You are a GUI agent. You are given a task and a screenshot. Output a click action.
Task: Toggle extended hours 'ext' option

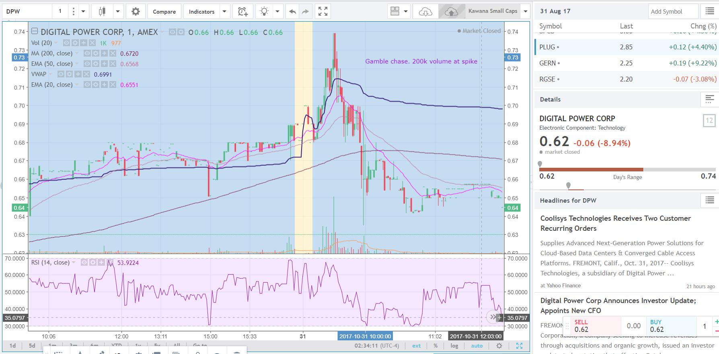point(416,346)
